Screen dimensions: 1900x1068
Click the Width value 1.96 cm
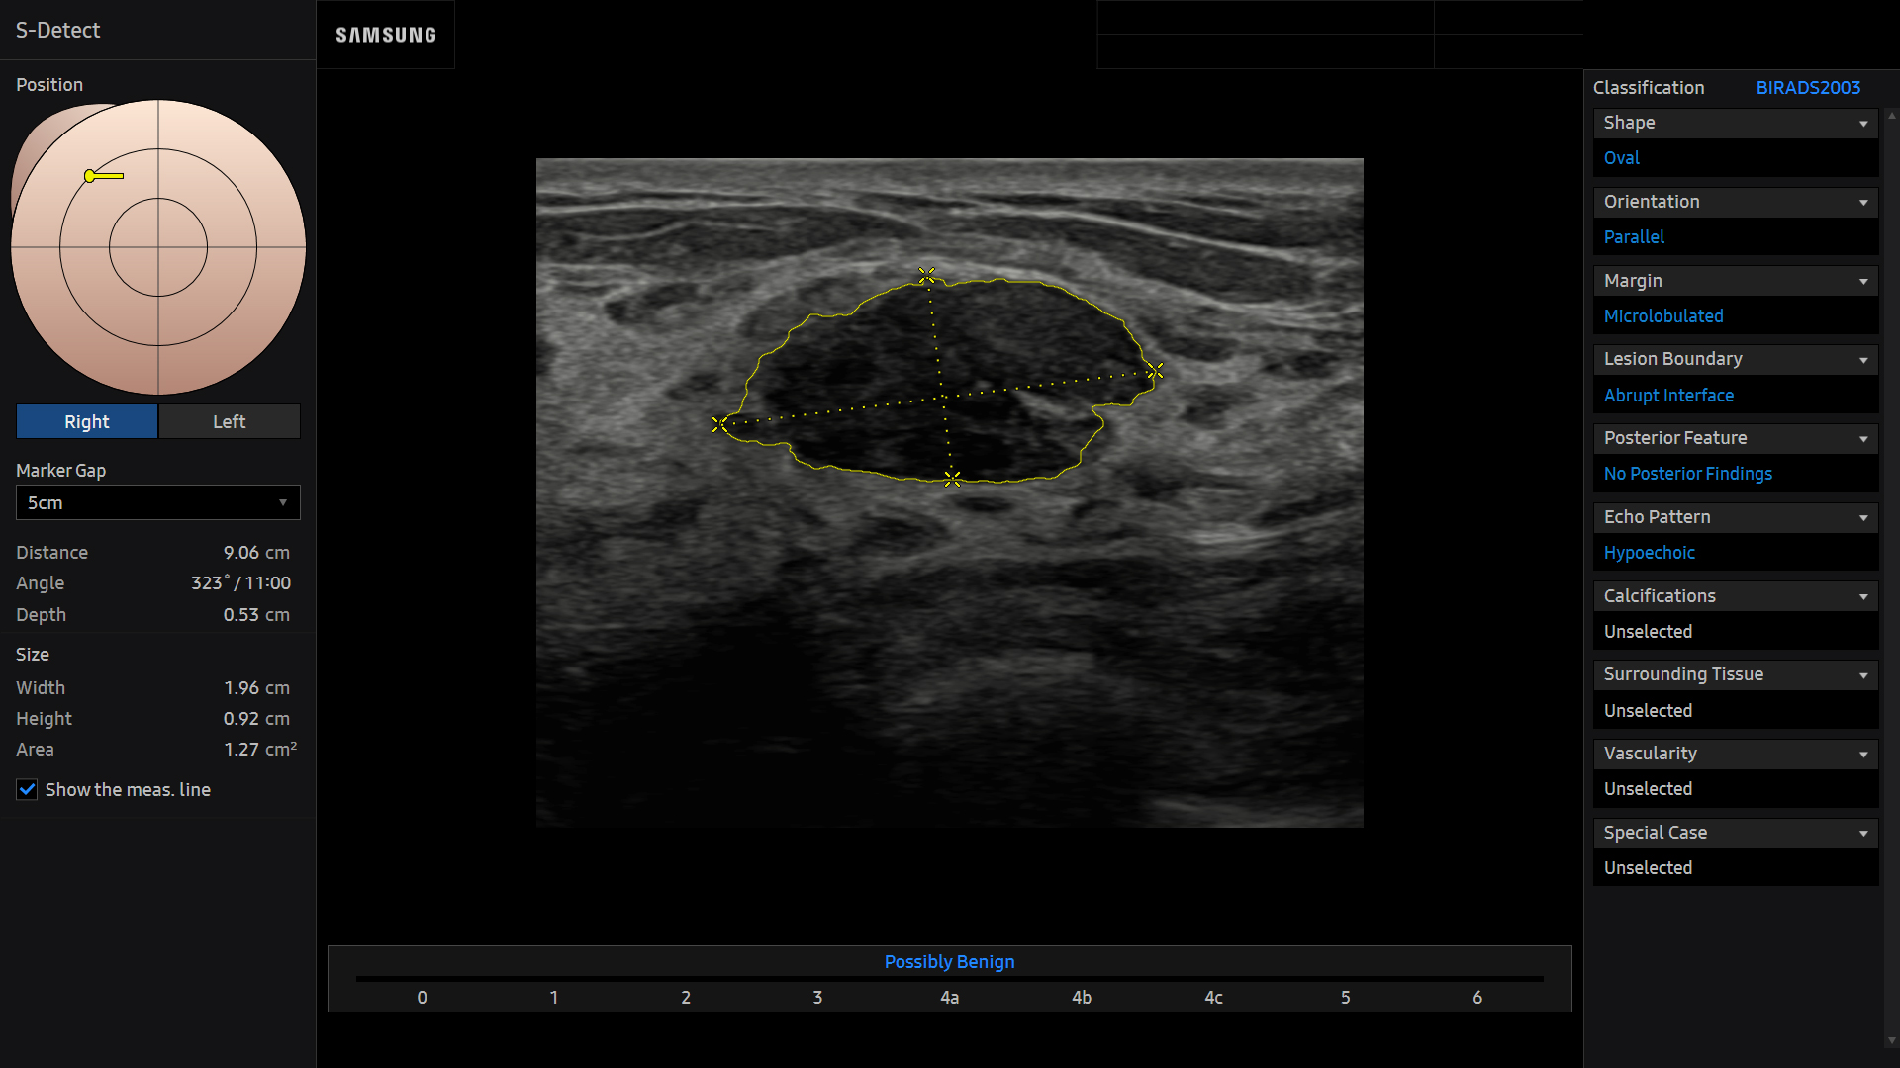pos(256,688)
